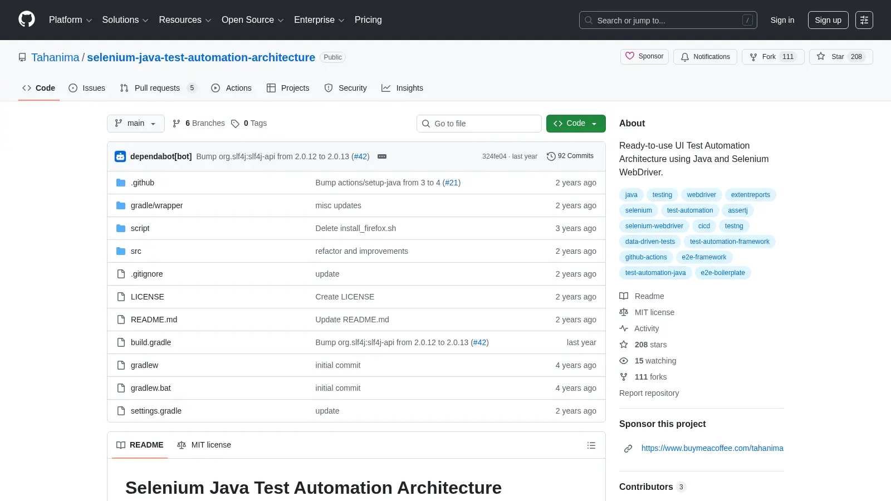The height and width of the screenshot is (501, 891).
Task: Click the dependabot avatar icon
Action: (x=120, y=156)
